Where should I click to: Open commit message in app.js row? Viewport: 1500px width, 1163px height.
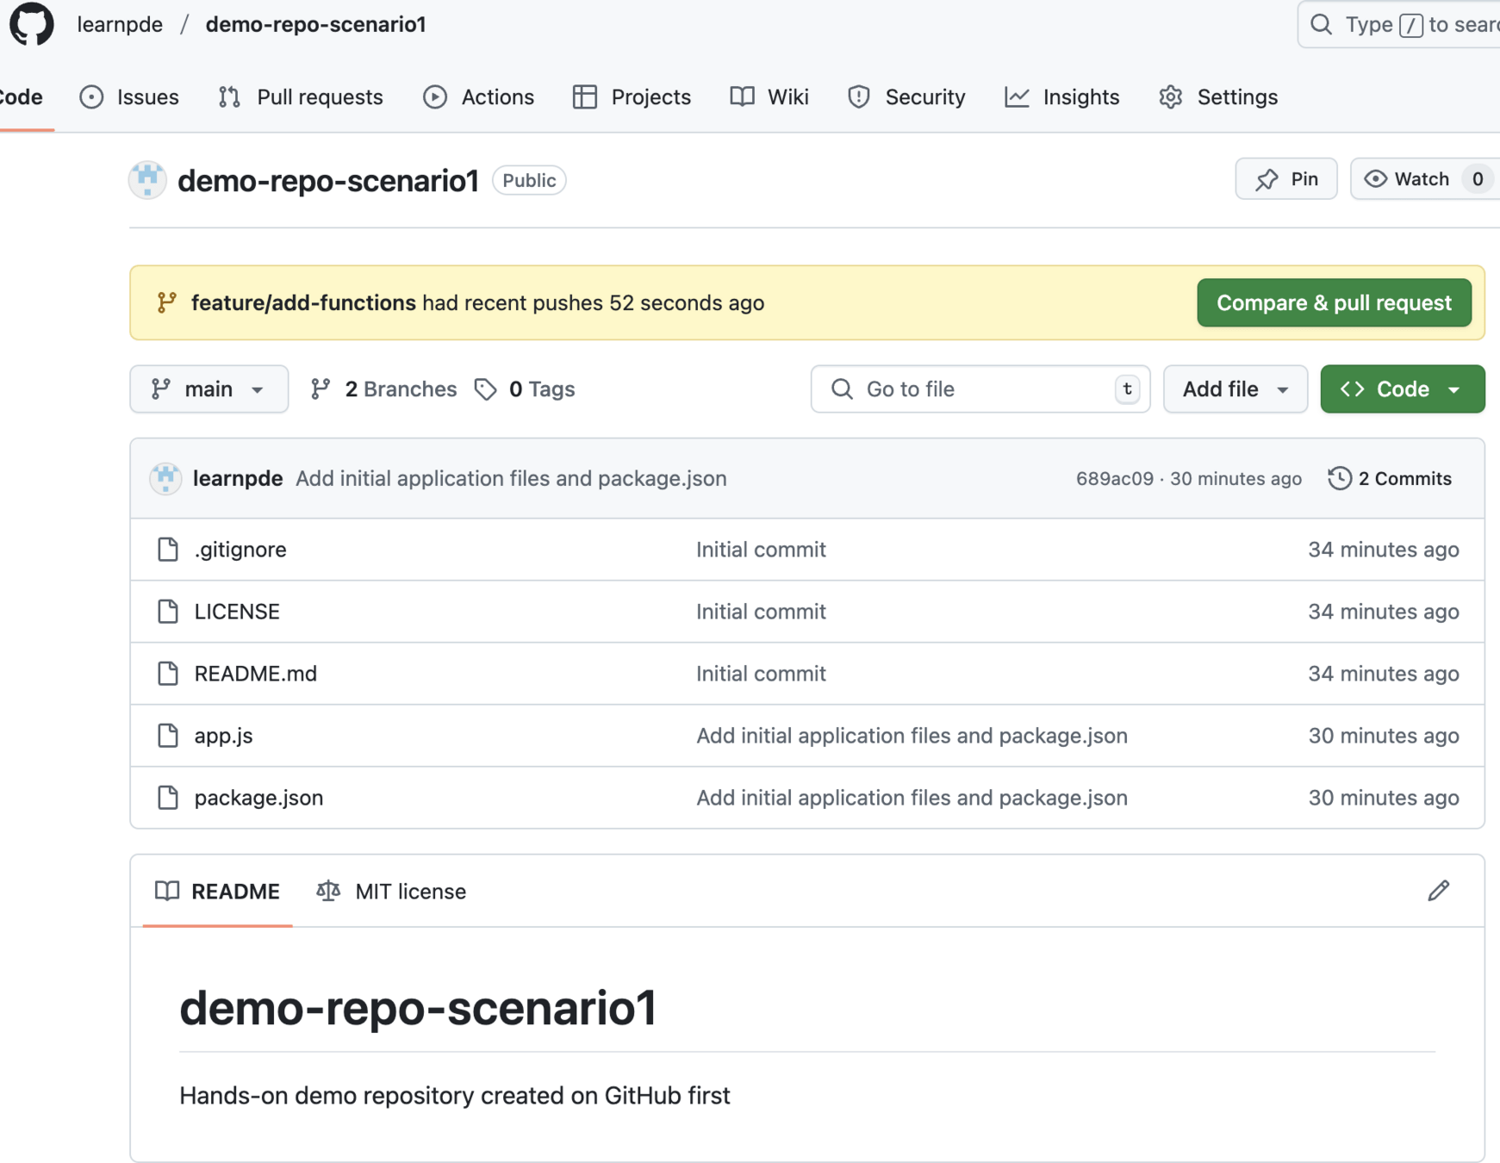tap(912, 735)
